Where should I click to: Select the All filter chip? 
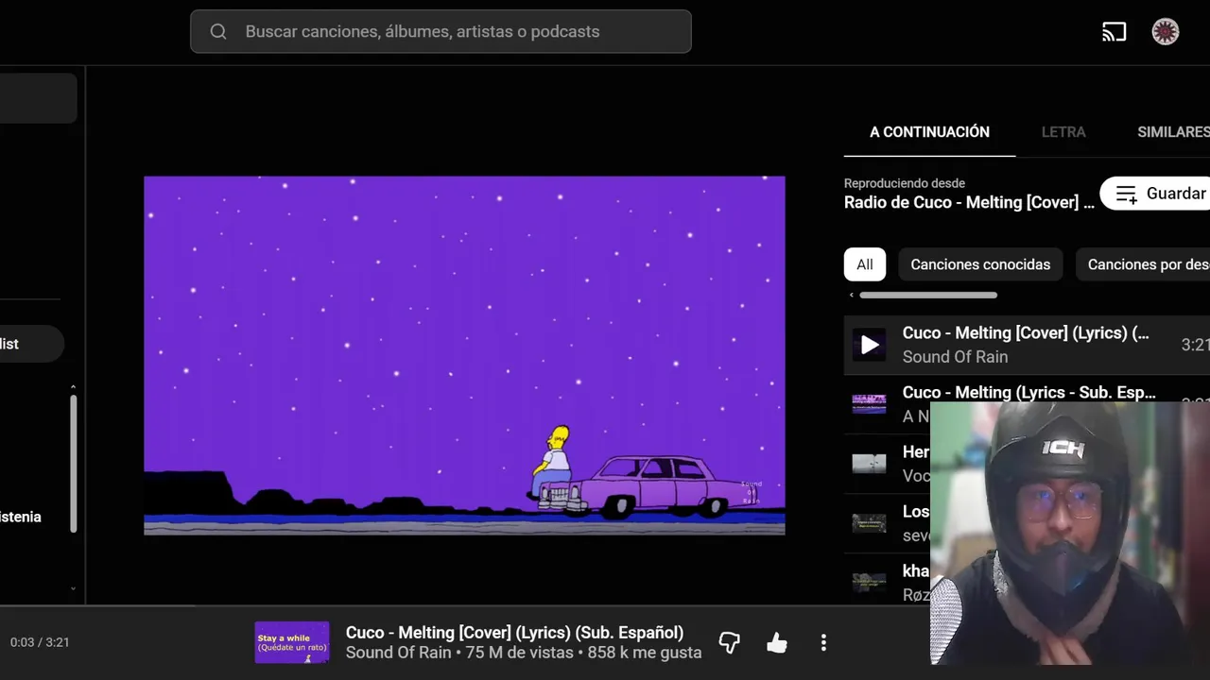click(865, 264)
